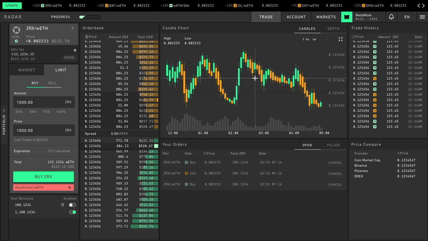This screenshot has width=428, height=241.
Task: Set amount to 25%
Action: point(19,112)
